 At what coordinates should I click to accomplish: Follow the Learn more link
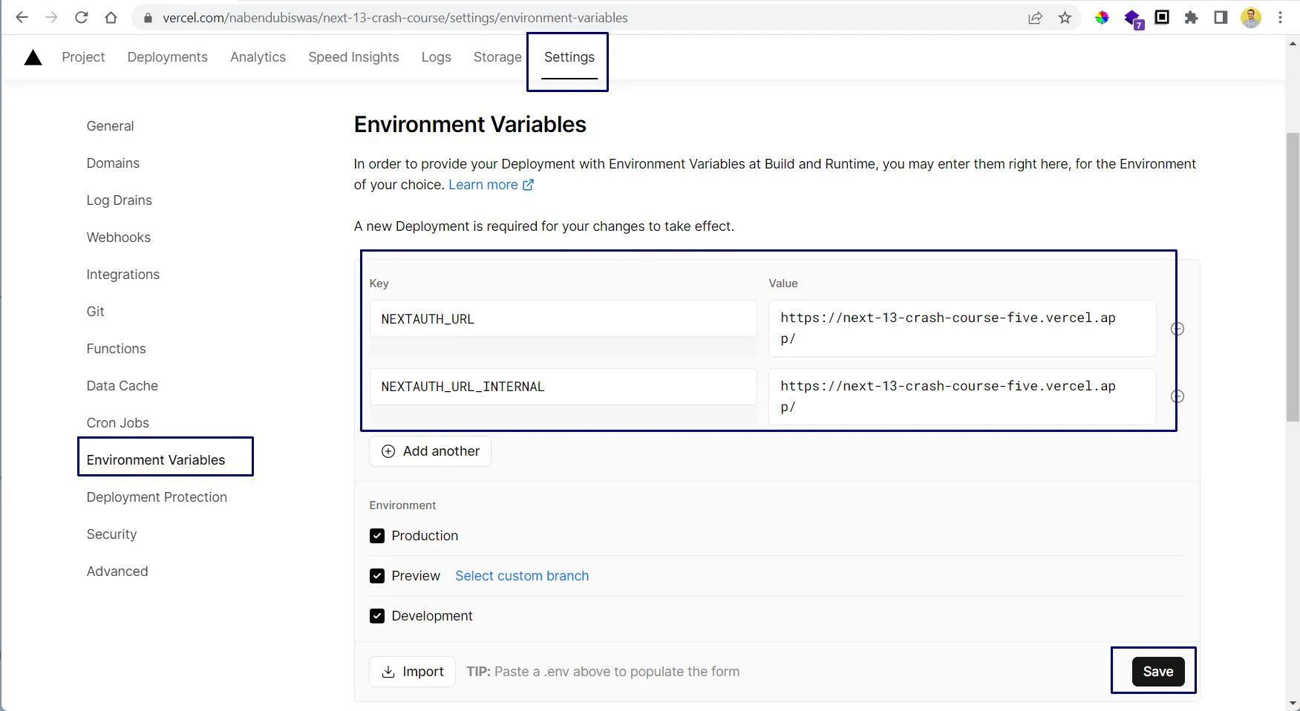(x=491, y=185)
